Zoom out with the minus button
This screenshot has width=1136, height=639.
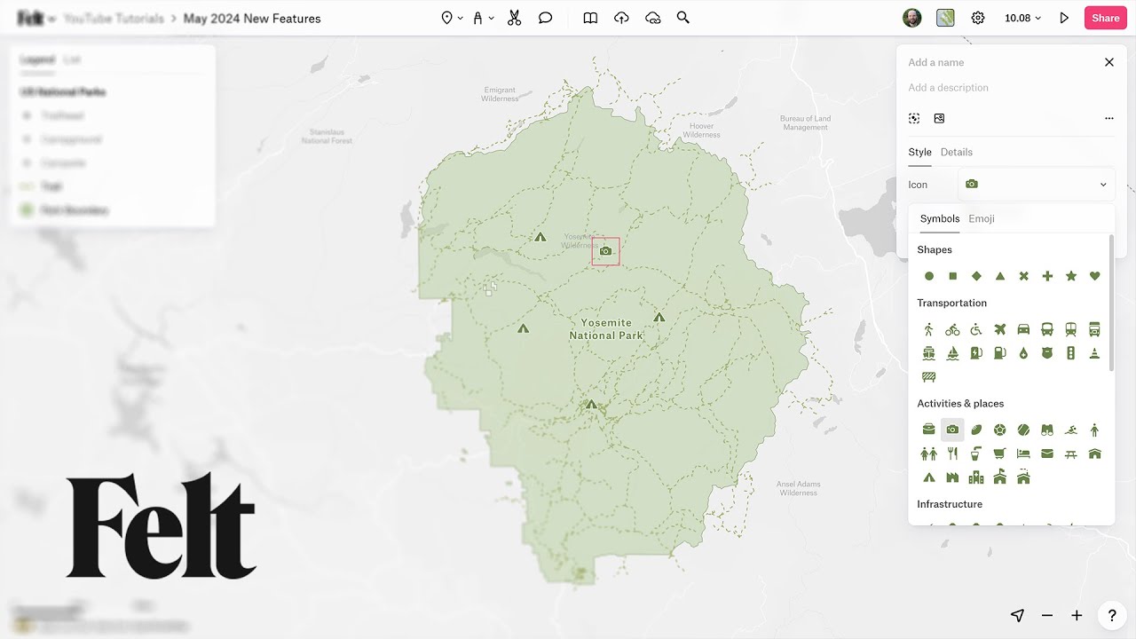pyautogui.click(x=1047, y=615)
